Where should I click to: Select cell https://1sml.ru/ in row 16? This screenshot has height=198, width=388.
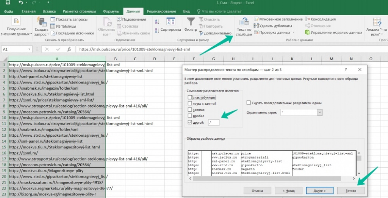(57, 153)
